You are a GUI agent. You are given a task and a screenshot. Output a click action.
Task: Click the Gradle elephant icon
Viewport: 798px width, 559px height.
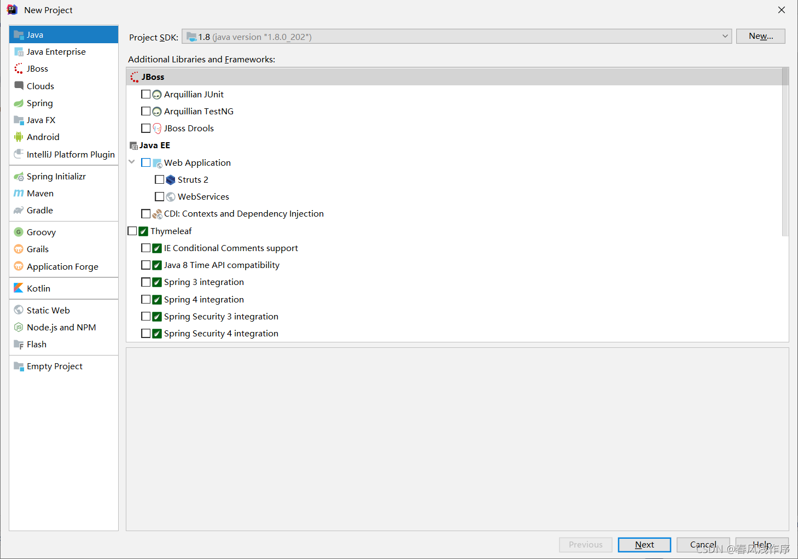coord(19,211)
